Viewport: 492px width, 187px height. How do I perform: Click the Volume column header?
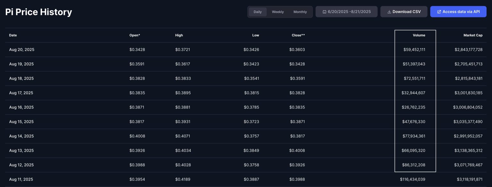419,35
